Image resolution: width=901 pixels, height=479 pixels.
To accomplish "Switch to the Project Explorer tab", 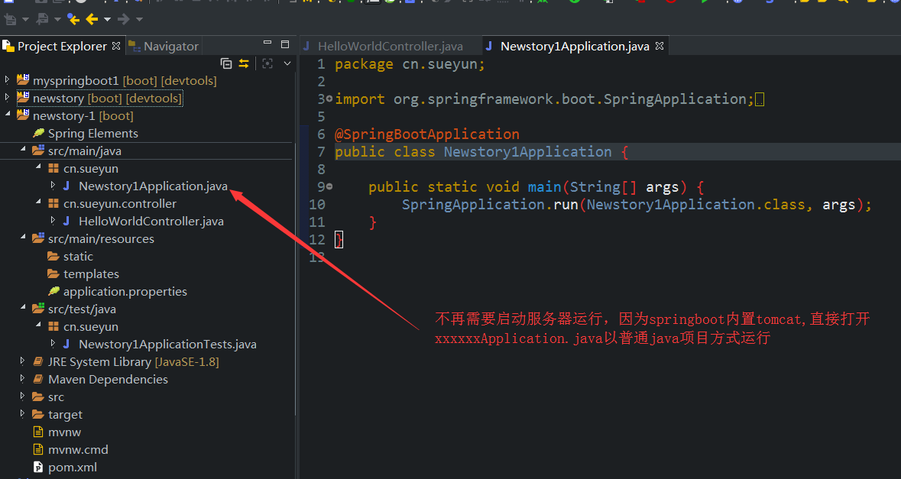I will 62,46.
